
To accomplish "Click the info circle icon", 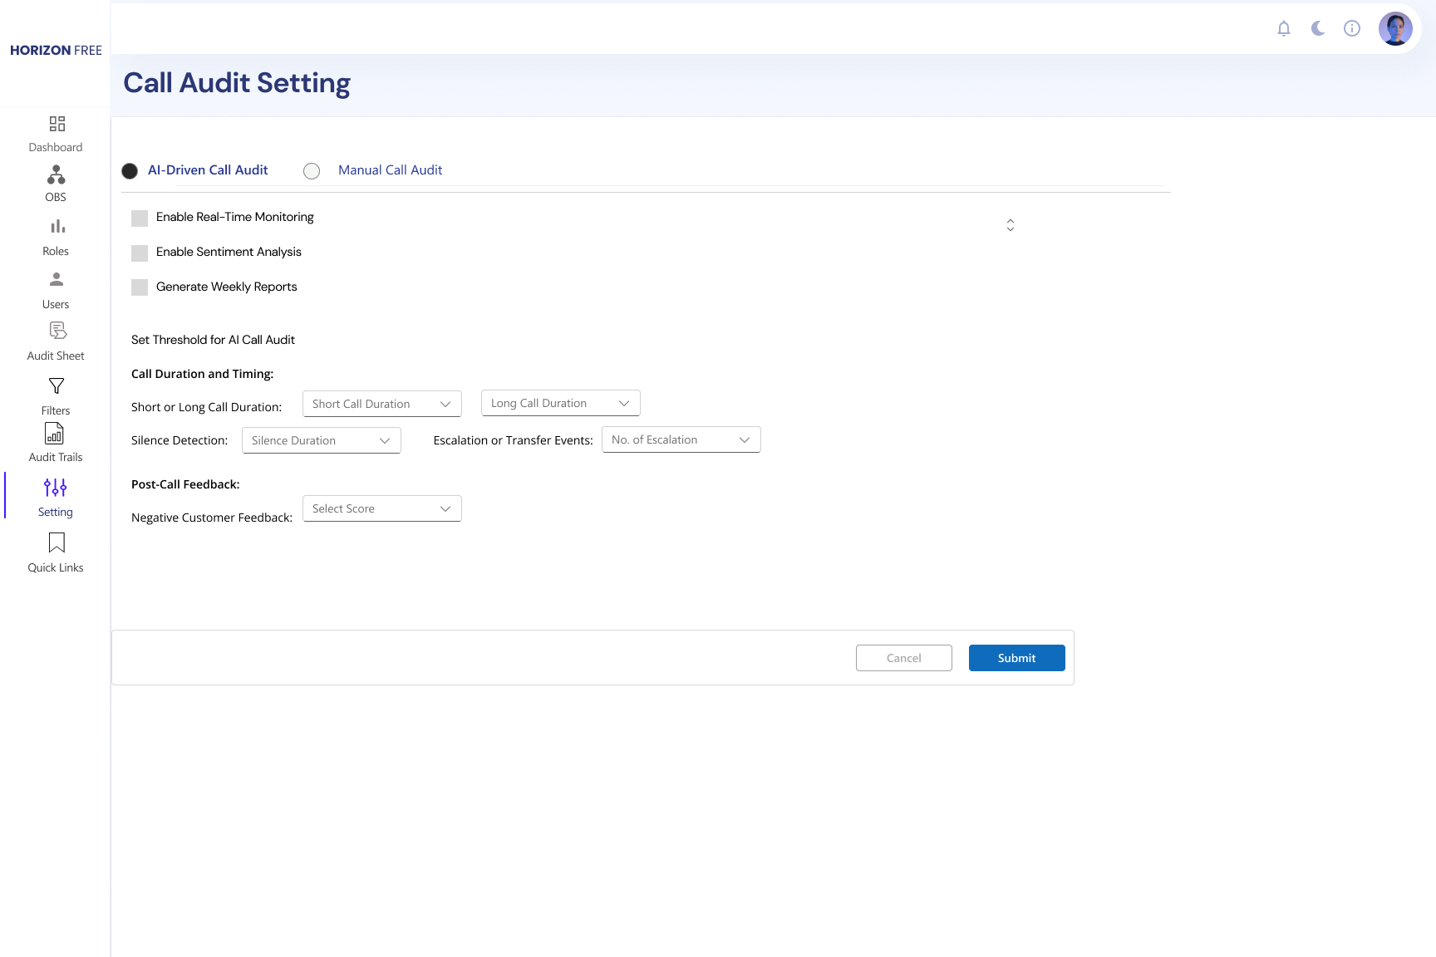I will tap(1352, 29).
